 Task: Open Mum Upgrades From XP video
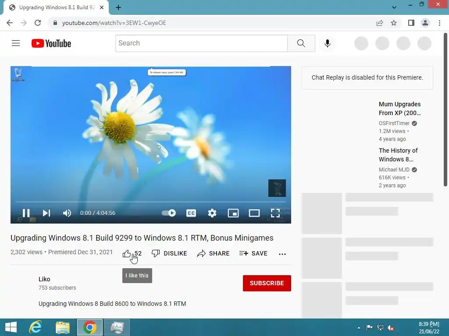400,108
